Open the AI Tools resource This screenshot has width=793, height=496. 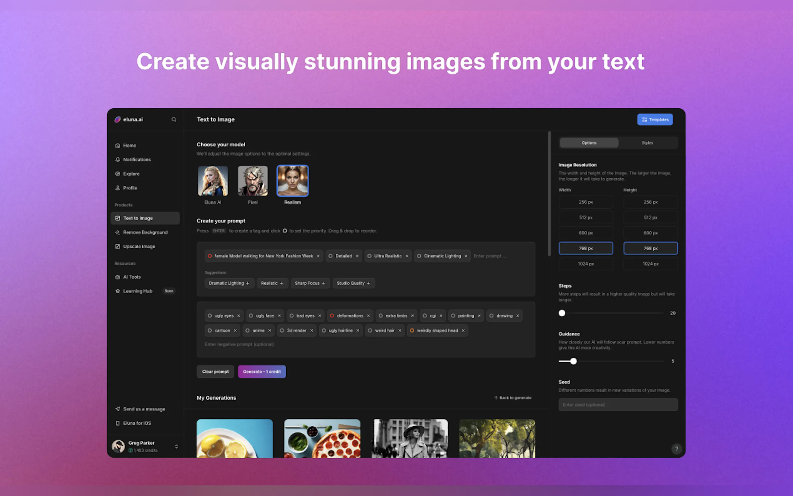coord(131,277)
